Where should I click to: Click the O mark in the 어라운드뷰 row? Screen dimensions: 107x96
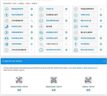point(66,9)
